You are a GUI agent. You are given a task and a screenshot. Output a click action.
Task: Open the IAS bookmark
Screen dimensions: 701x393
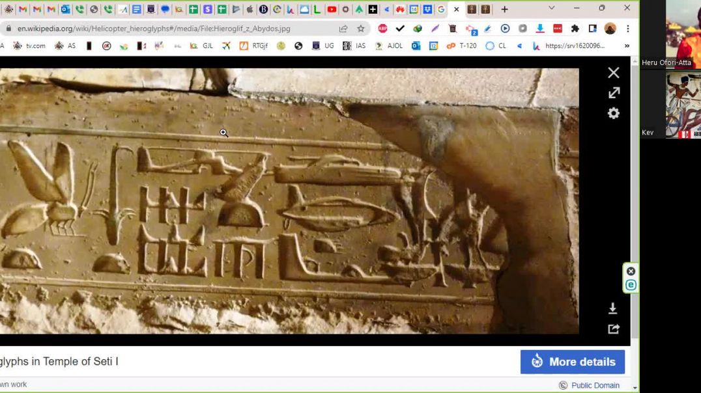[354, 46]
